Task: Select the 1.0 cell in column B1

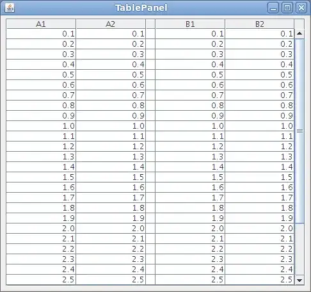Action: point(190,126)
